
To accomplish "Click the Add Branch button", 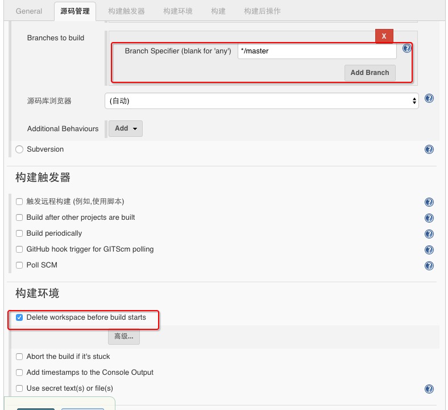I will coord(370,73).
